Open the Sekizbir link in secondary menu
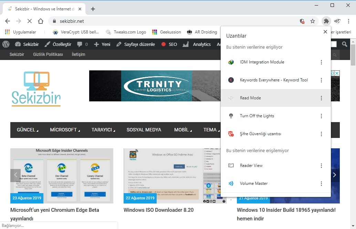Screen dimensions: 356x229 pos(17,54)
